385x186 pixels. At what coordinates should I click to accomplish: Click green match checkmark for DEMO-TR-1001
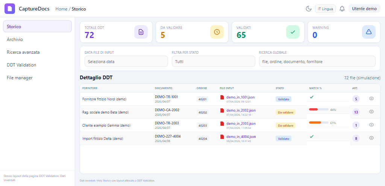coord(312,97)
